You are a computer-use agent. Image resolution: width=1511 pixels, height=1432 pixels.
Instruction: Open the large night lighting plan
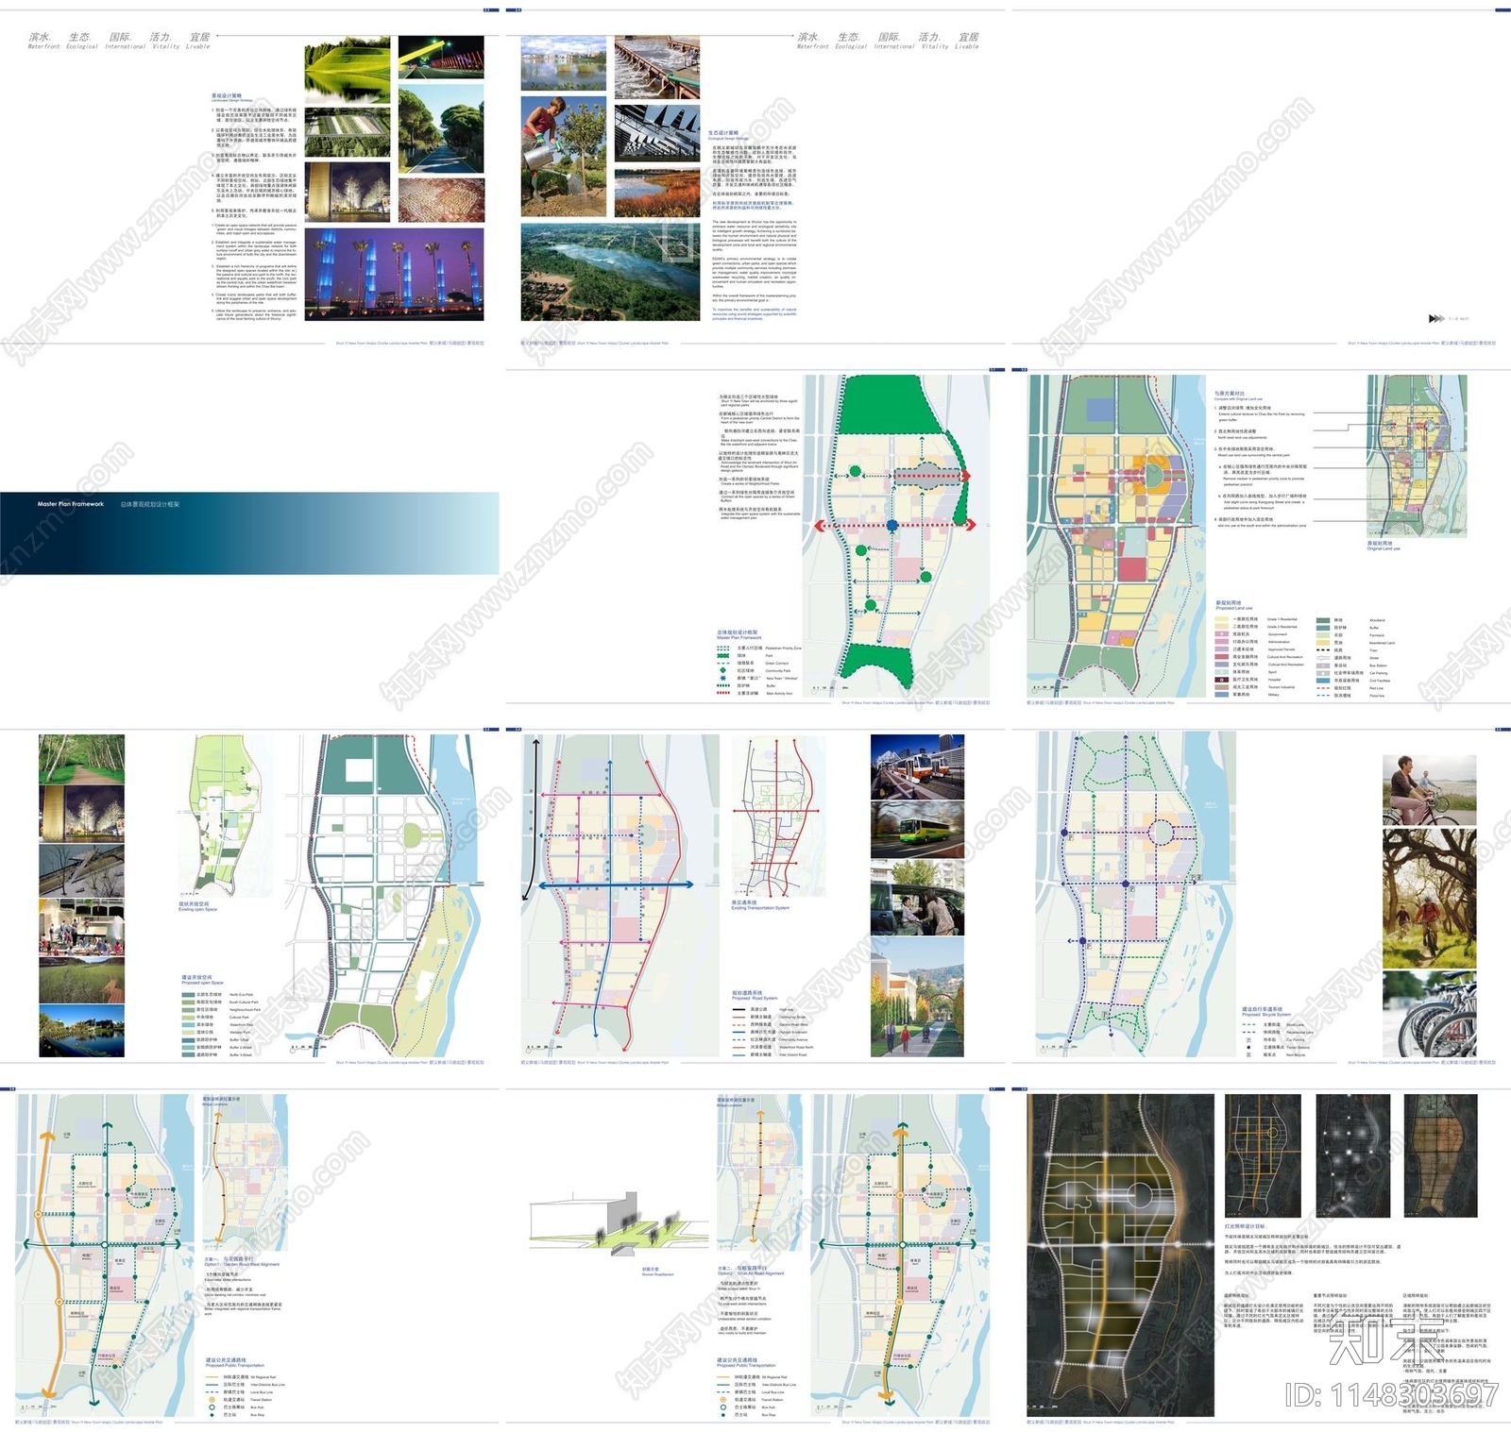pyautogui.click(x=1120, y=1255)
